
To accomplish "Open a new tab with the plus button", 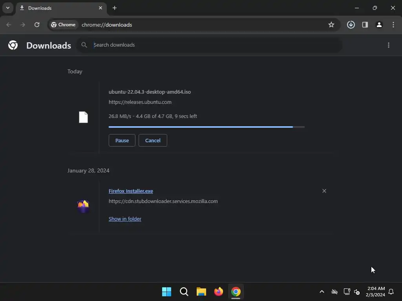I will coord(115,8).
